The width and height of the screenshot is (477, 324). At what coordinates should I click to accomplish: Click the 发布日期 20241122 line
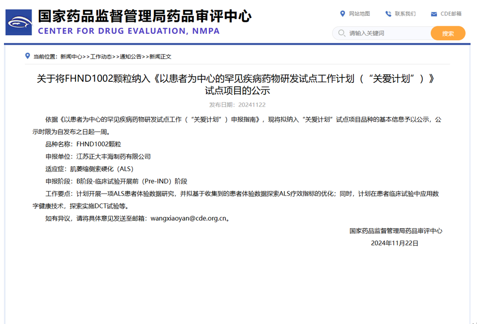pos(237,105)
